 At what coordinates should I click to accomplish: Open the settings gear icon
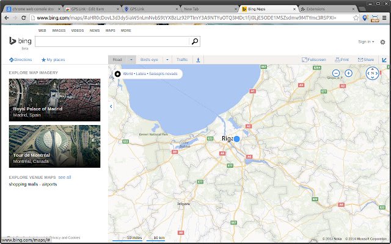tap(382, 42)
